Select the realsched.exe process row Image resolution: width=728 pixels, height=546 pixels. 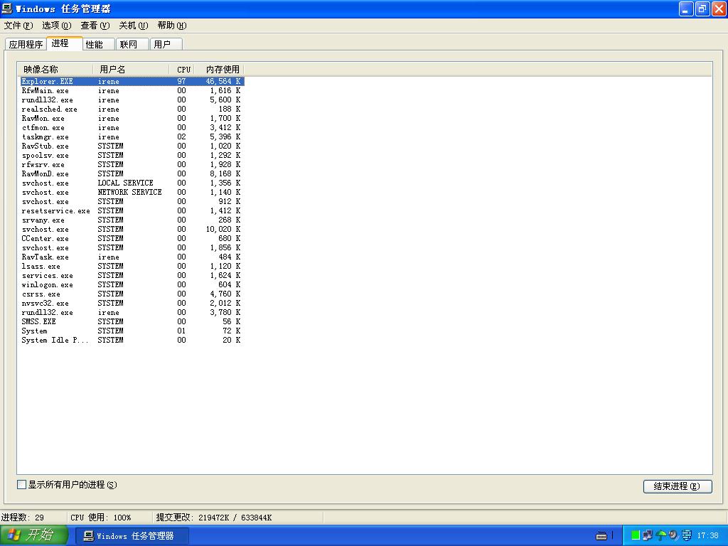[132, 109]
